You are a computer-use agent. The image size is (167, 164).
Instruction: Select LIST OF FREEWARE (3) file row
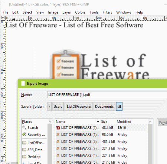tap(101, 148)
